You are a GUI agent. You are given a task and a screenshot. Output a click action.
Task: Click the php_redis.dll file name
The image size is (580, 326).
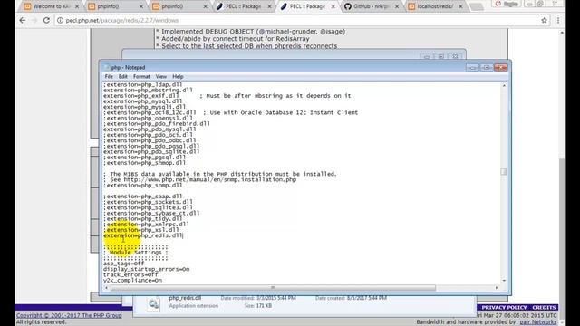pos(185,298)
